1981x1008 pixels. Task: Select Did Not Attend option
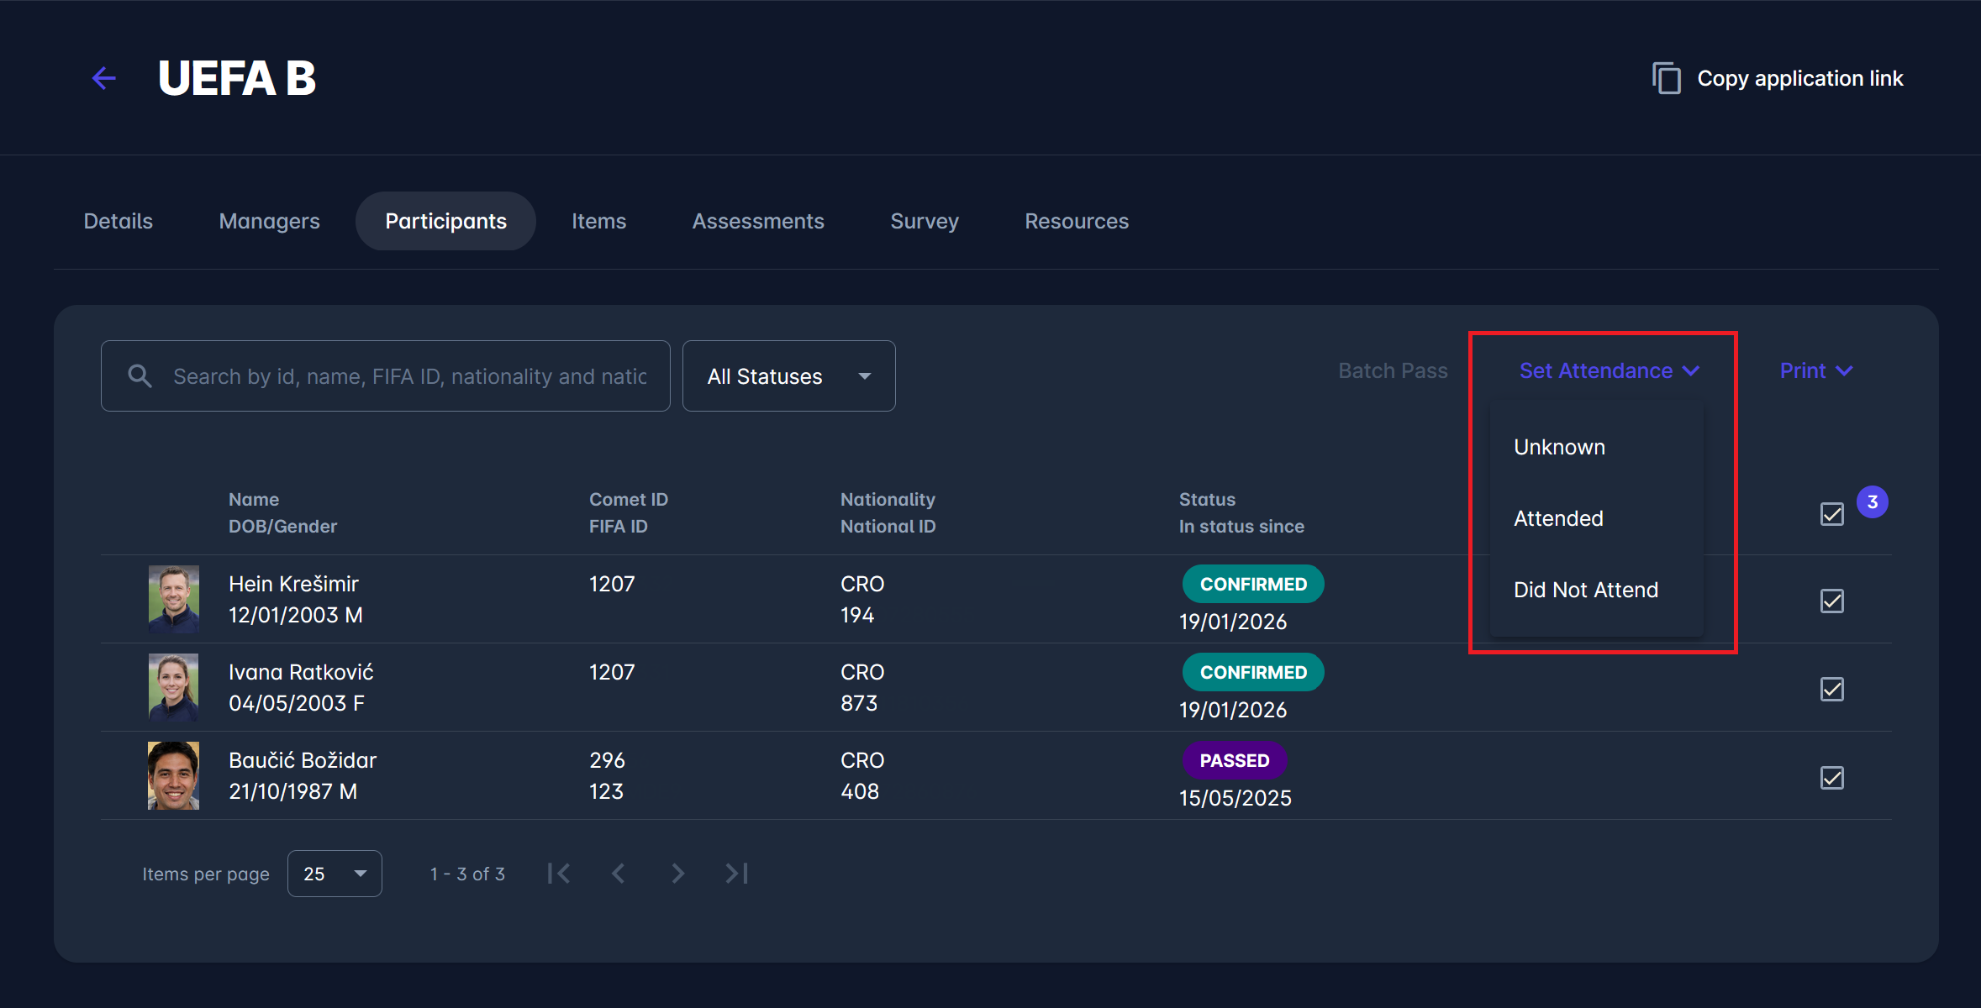pyautogui.click(x=1585, y=590)
